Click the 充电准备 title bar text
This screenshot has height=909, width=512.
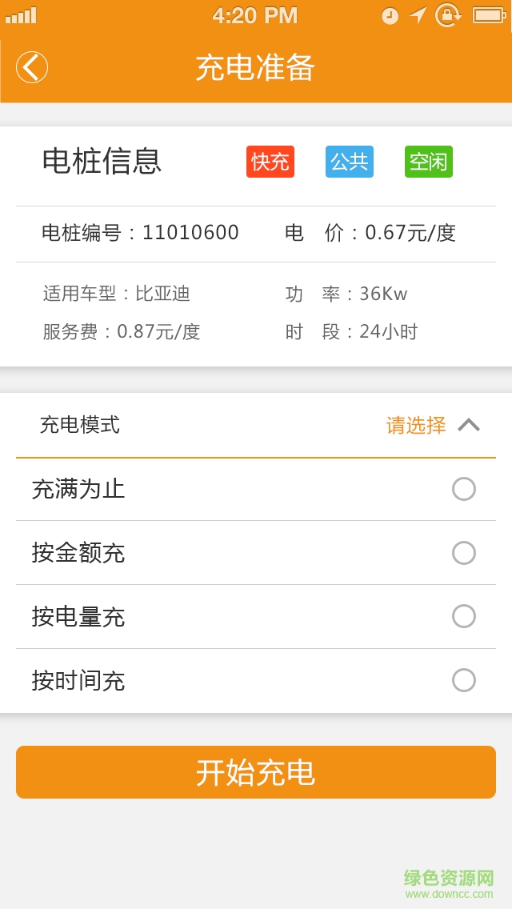coord(256,67)
